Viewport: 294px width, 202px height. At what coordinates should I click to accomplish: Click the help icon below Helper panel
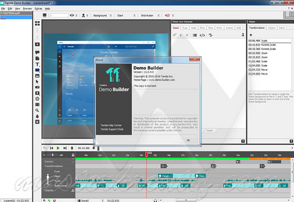click(291, 141)
